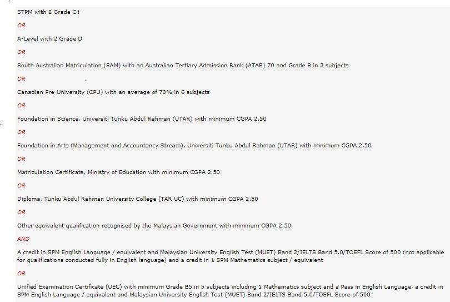Click the red OR directly below the STPM line
Image resolution: width=450 pixels, height=302 pixels.
coord(21,26)
